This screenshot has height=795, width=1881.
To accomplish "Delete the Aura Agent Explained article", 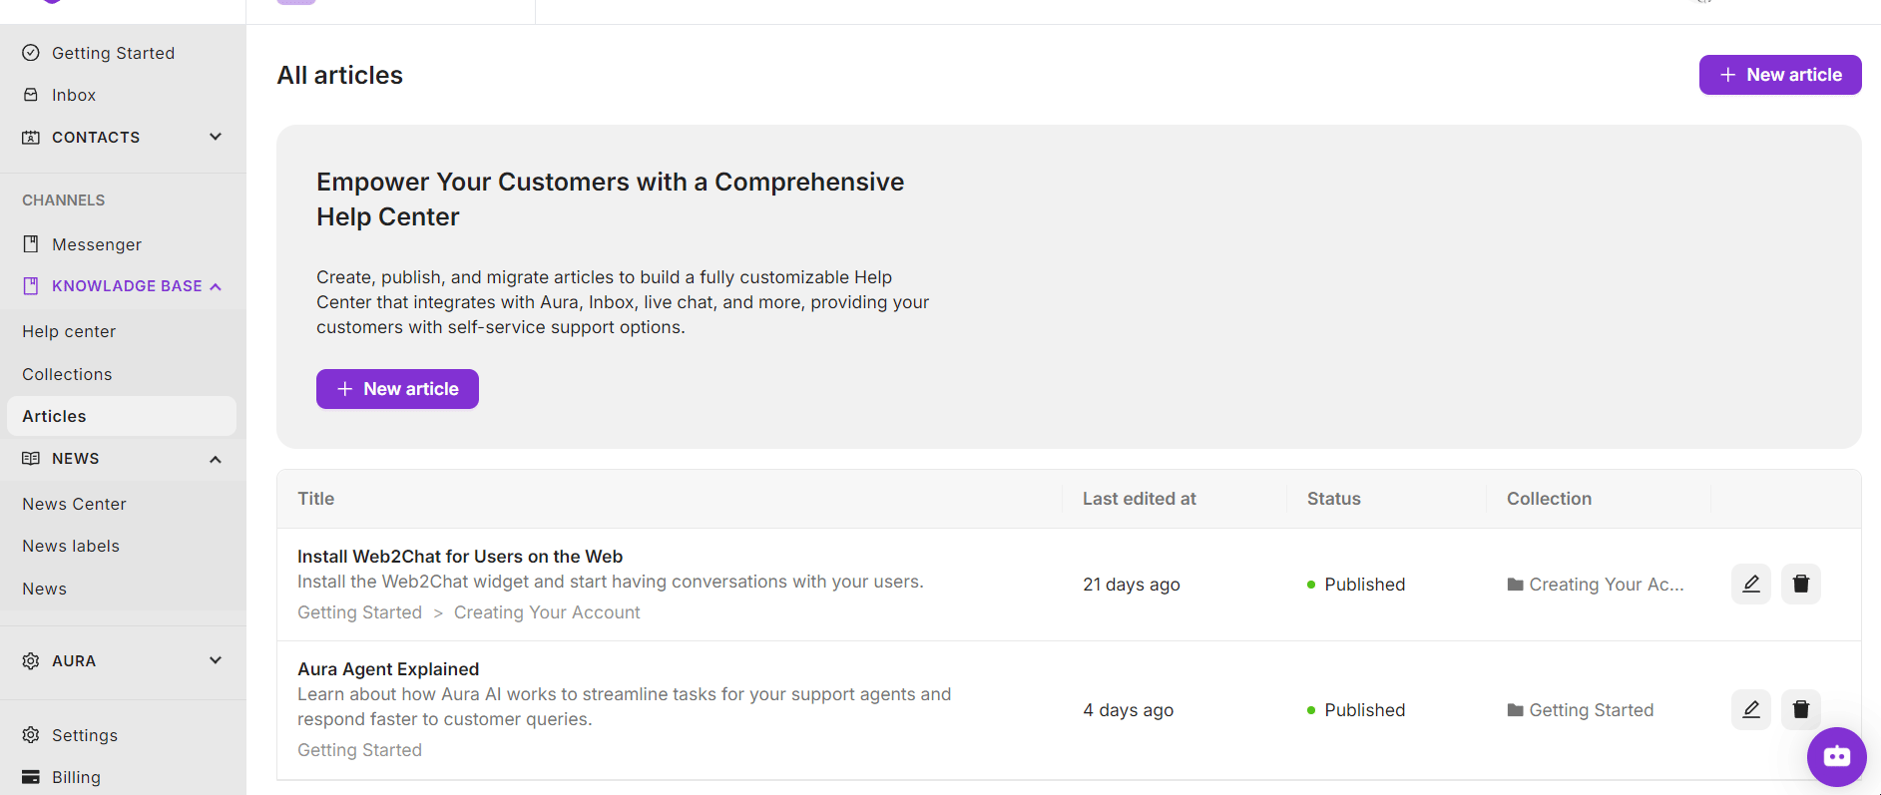I will pyautogui.click(x=1801, y=709).
